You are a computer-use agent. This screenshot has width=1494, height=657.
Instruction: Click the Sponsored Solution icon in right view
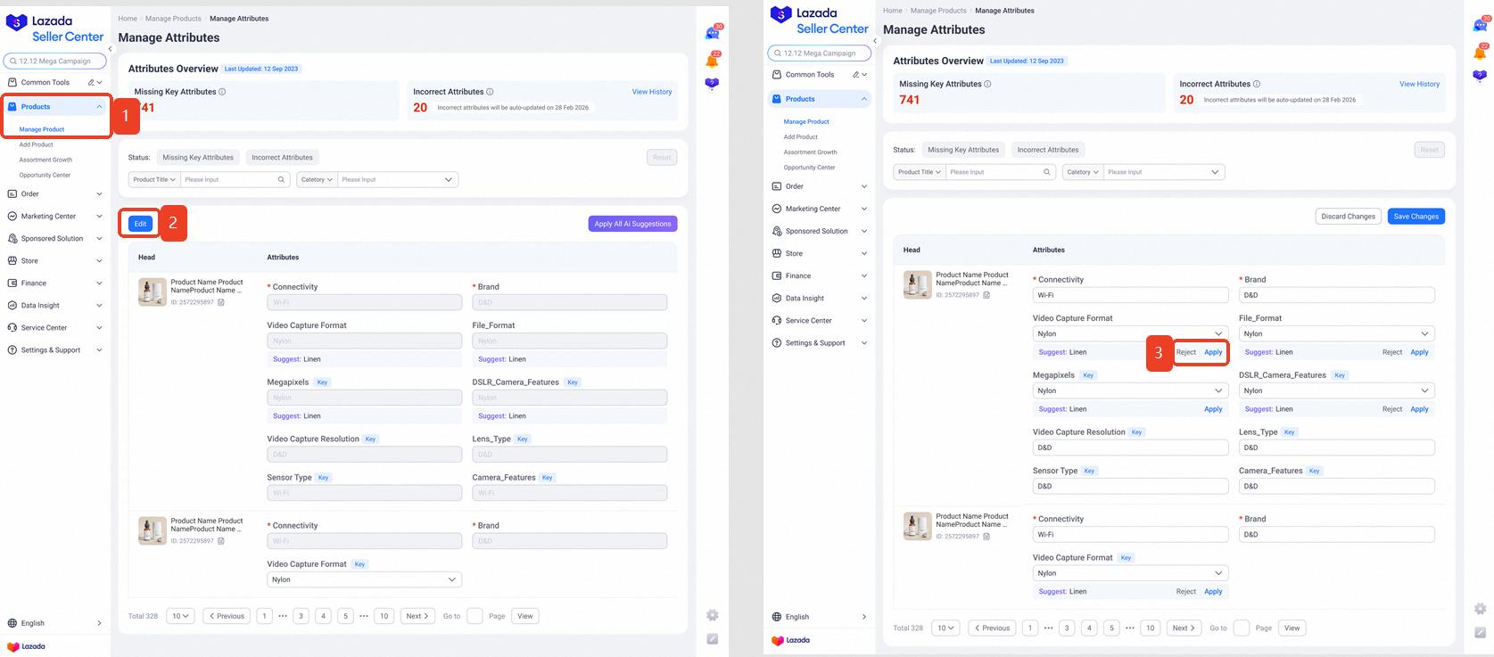(777, 231)
